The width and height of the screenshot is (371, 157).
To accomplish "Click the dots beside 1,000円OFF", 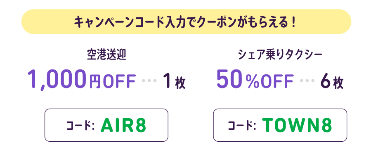I will [149, 81].
